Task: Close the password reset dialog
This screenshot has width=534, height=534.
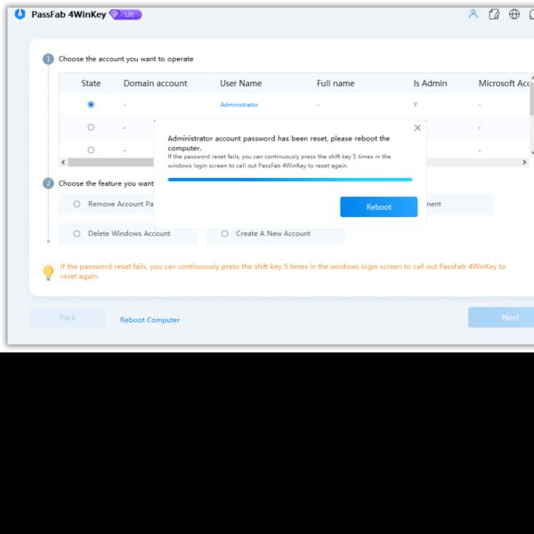Action: click(x=417, y=127)
